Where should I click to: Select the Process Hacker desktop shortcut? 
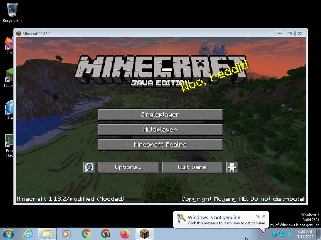tap(9, 146)
